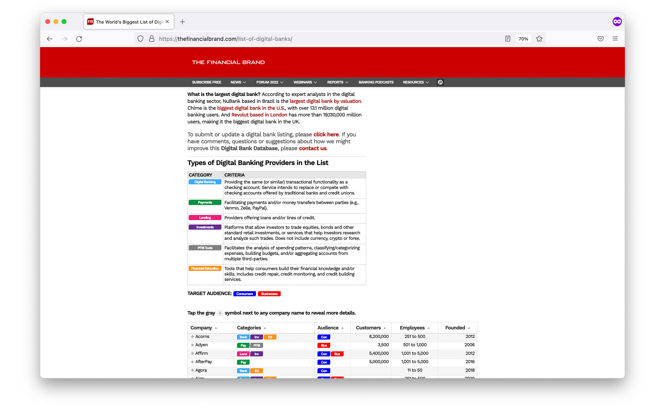Click SUBSCRIBE FREE in the nav bar
Image resolution: width=665 pixels, height=405 pixels.
coord(206,82)
